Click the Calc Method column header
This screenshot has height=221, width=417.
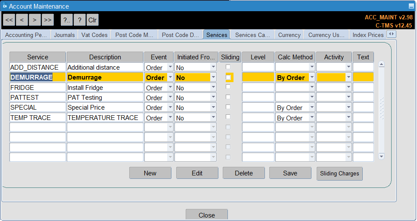[x=295, y=57]
